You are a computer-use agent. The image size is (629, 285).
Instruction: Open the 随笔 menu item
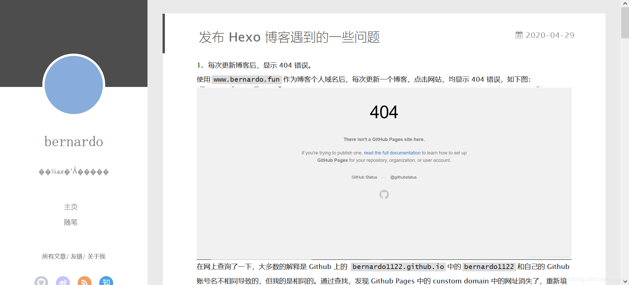click(x=71, y=222)
